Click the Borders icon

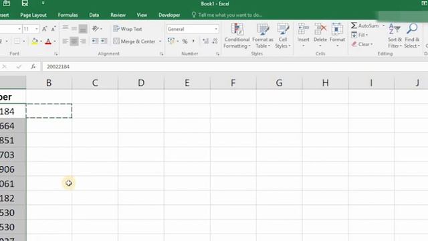point(17,42)
